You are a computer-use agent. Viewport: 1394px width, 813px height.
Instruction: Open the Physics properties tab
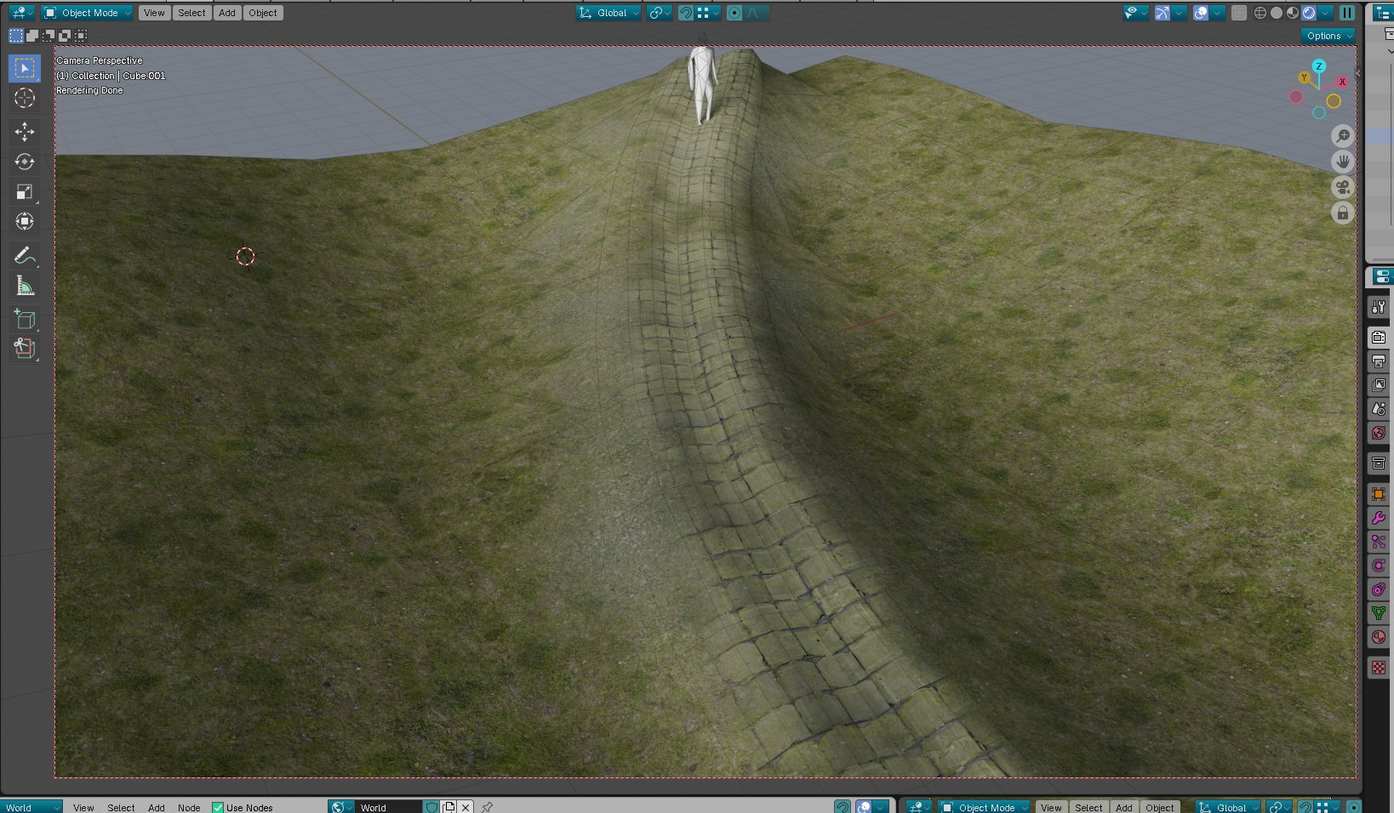(1379, 566)
